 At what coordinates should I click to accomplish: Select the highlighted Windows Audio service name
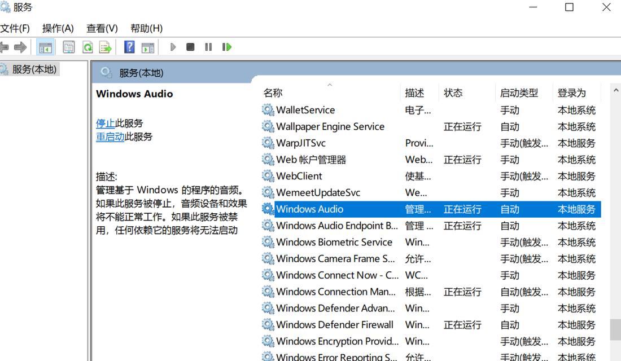coord(310,209)
